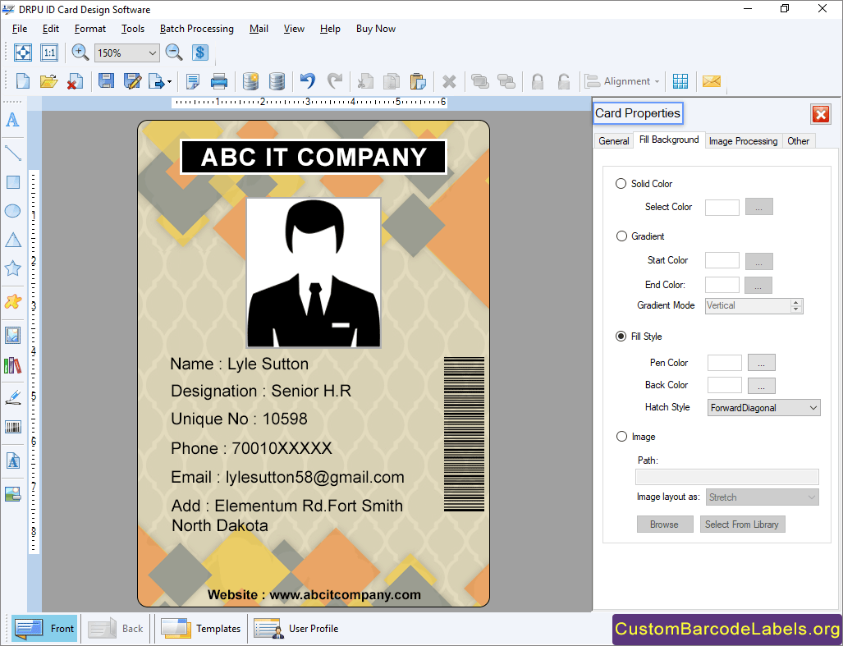843x646 pixels.
Task: Click the Back Color swatch
Action: click(x=724, y=385)
